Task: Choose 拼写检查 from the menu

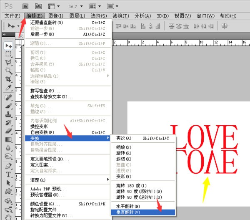Action: (67, 91)
